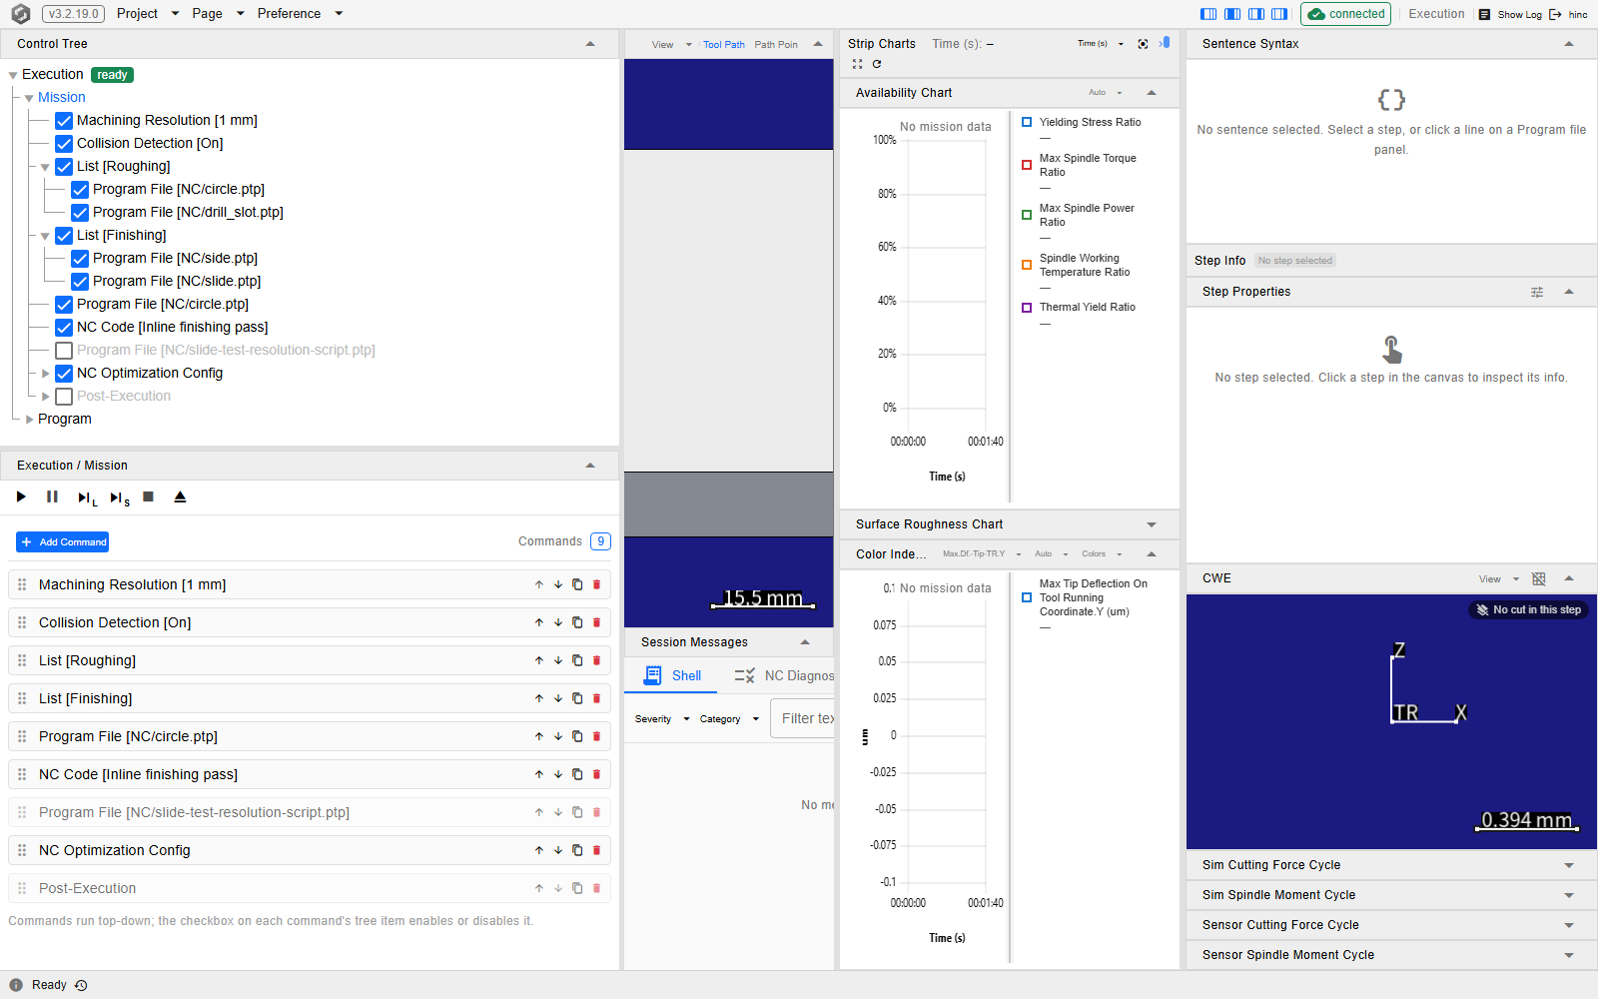This screenshot has height=999, width=1598.
Task: Stop the mission with the square icon
Action: 148,497
